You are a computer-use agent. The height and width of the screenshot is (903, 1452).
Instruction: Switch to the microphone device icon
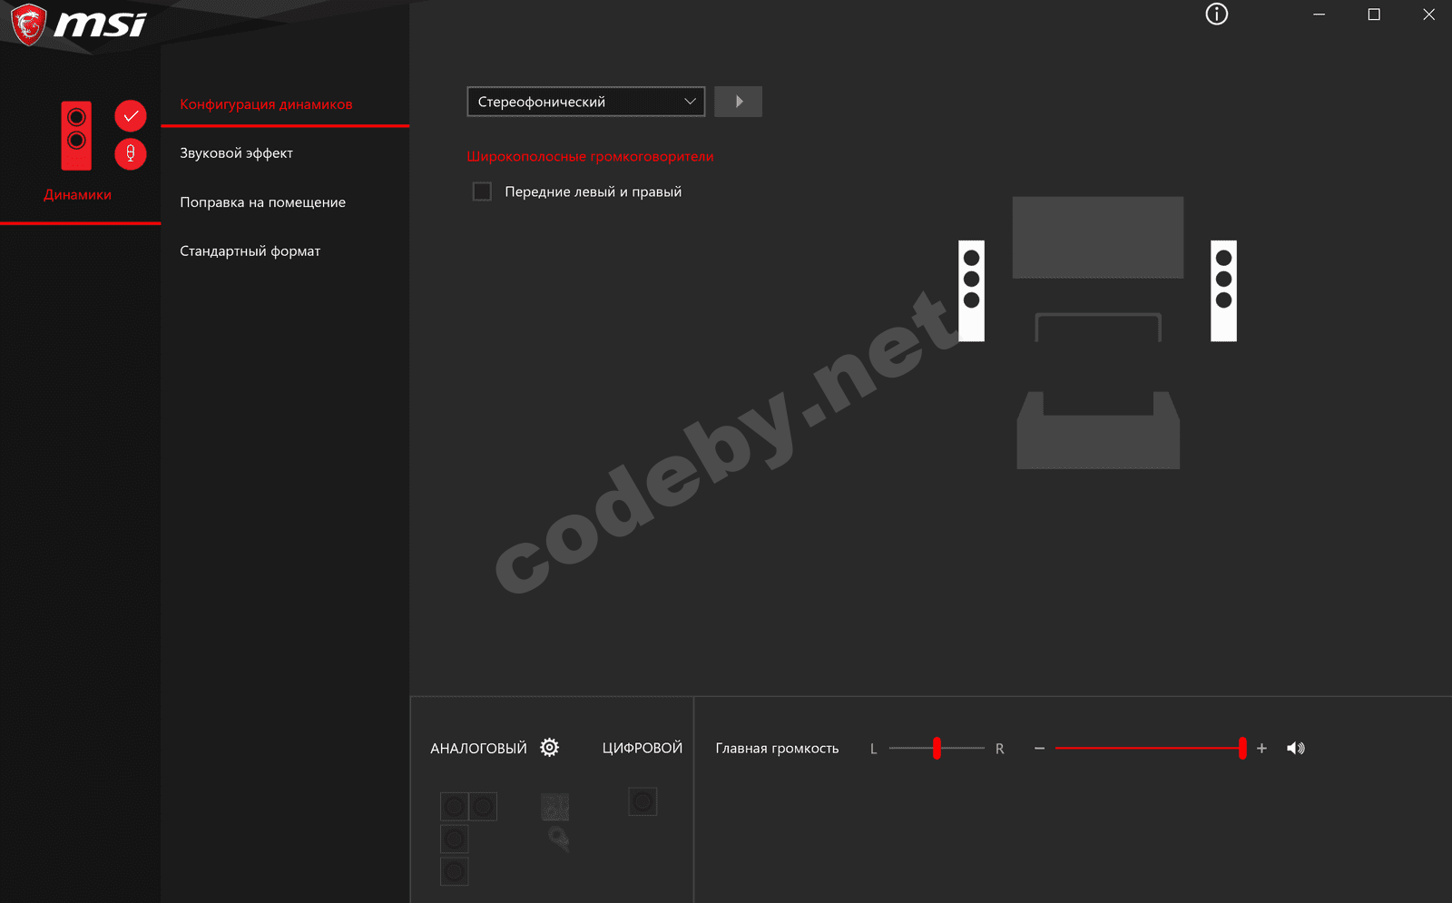tap(131, 153)
